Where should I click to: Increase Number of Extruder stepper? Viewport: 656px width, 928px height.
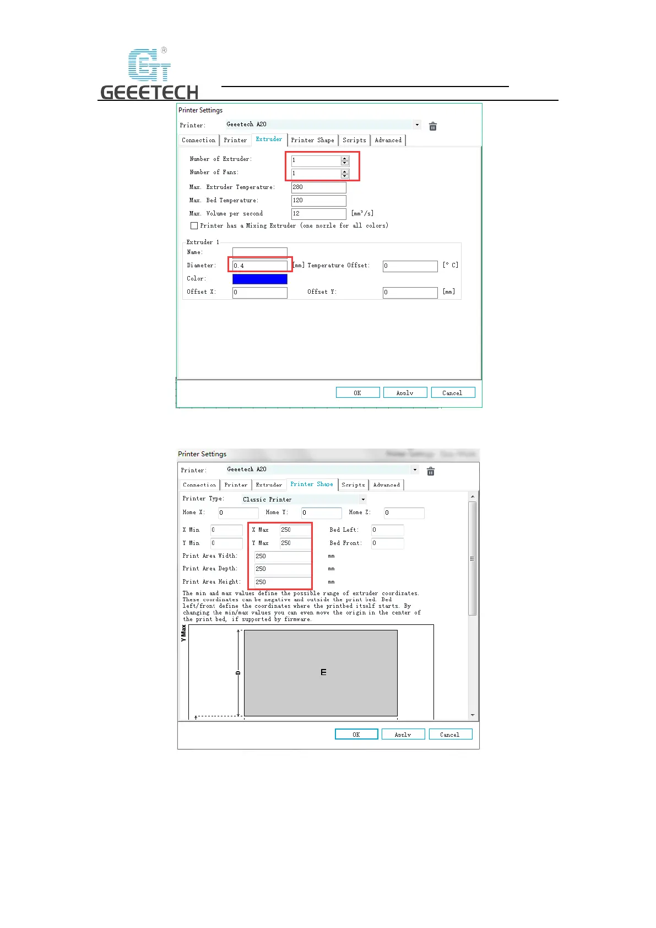[345, 158]
